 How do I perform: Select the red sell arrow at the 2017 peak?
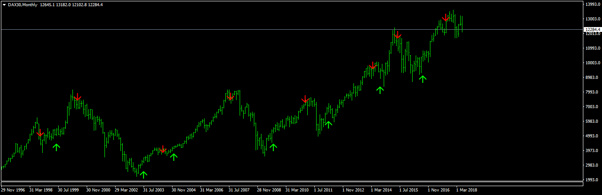445,18
